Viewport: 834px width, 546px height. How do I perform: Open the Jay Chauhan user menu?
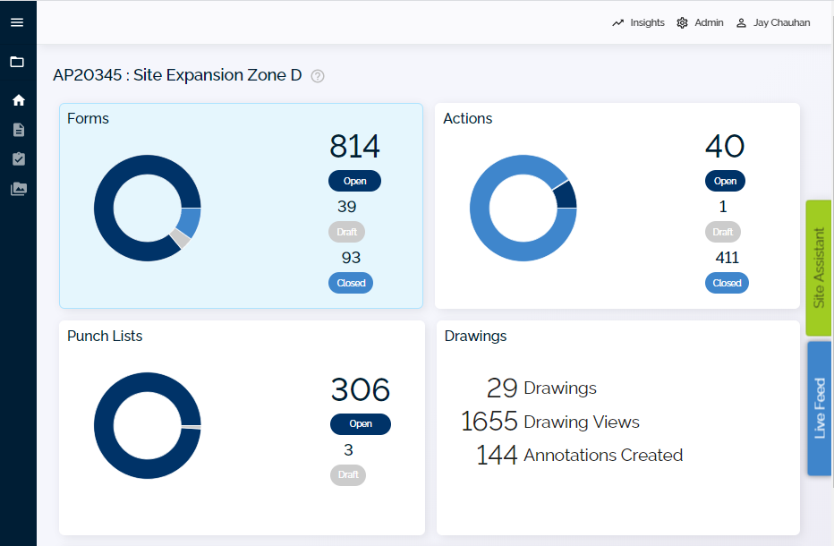(x=773, y=23)
